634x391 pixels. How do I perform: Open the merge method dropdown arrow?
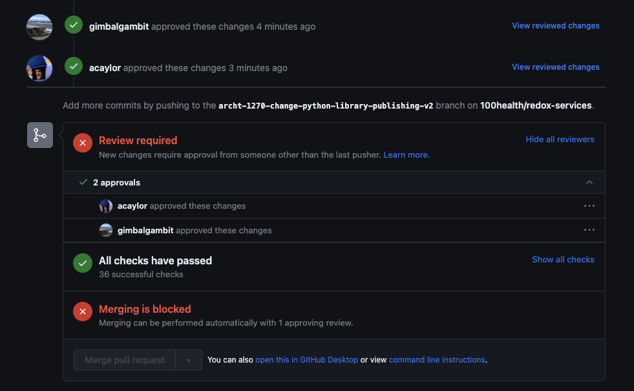click(x=187, y=359)
